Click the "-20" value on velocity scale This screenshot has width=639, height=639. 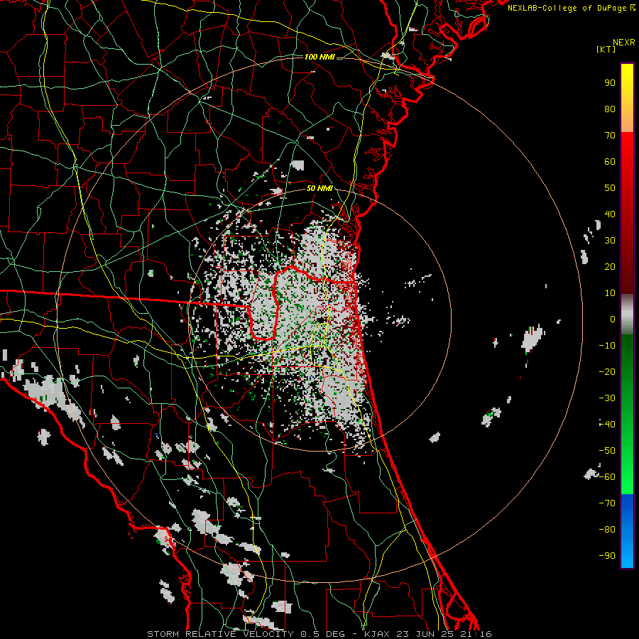point(607,372)
